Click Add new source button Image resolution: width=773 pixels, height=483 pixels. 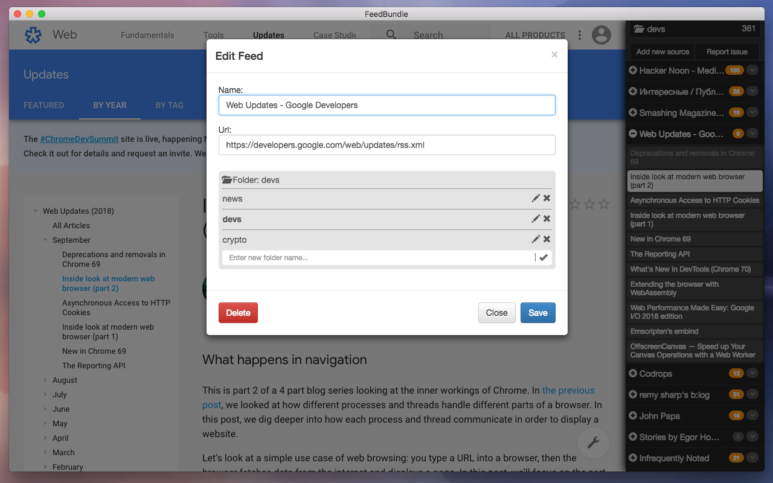click(x=662, y=52)
